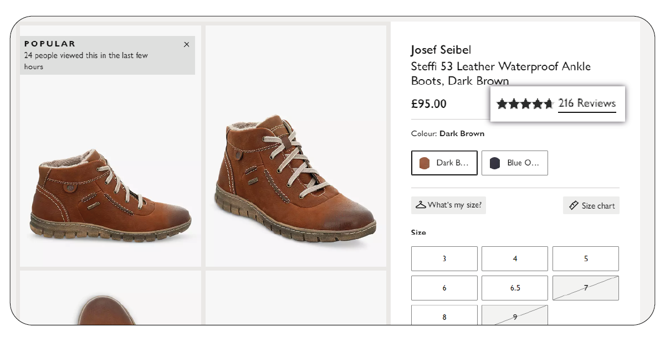Choose size 3

[x=444, y=258]
